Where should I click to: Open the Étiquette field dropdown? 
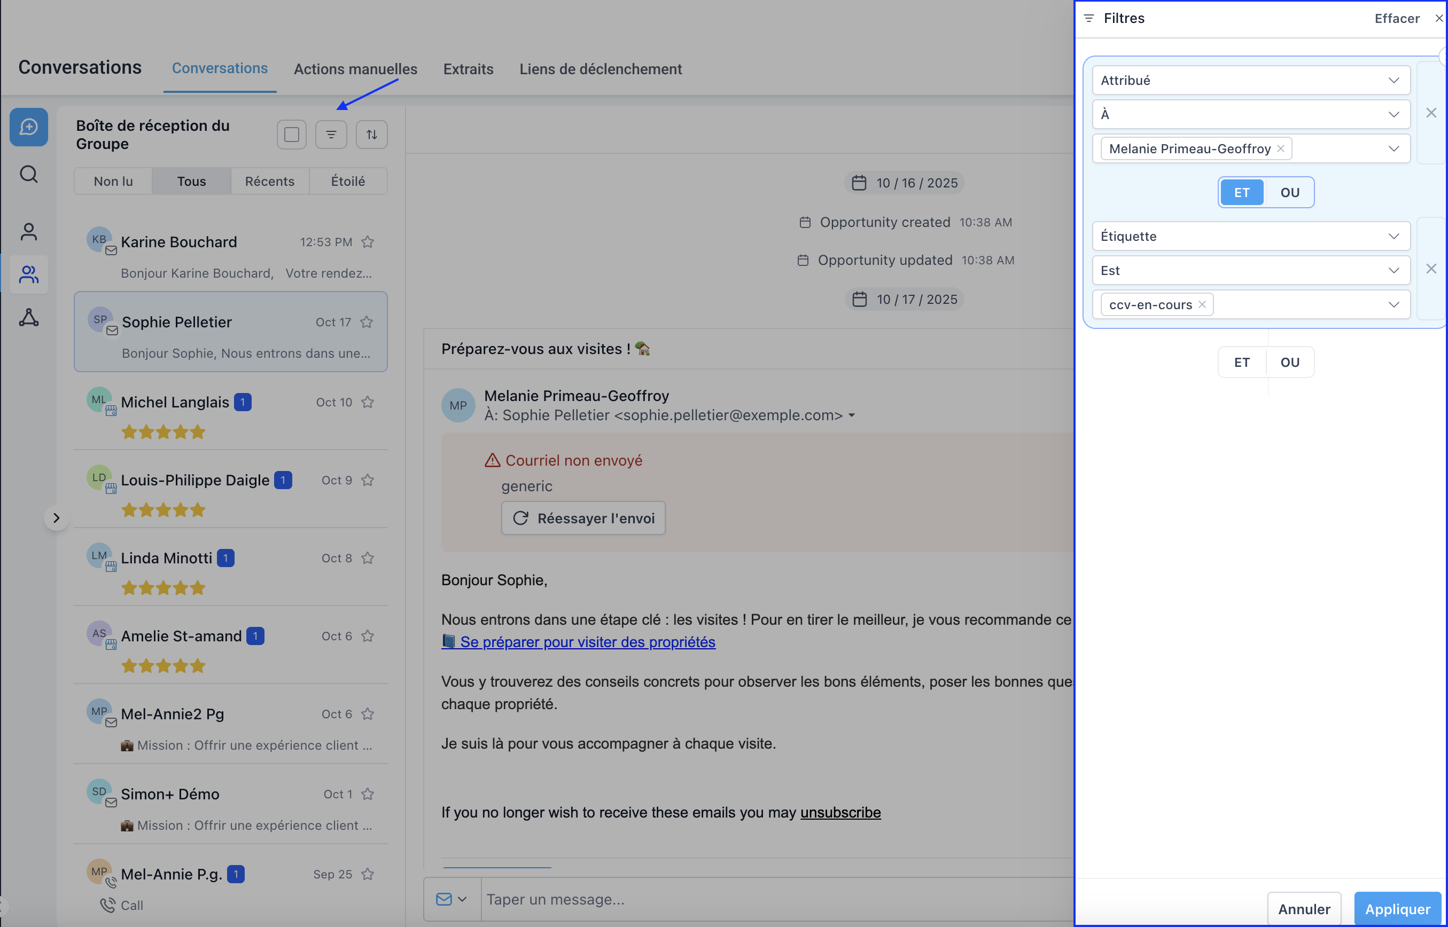click(x=1250, y=237)
